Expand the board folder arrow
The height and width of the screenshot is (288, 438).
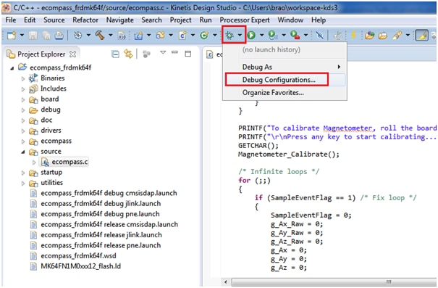[23, 99]
